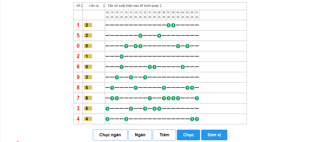Click the only green circle in row 2
Viewport: 320px width, 142px height.
click(x=122, y=57)
